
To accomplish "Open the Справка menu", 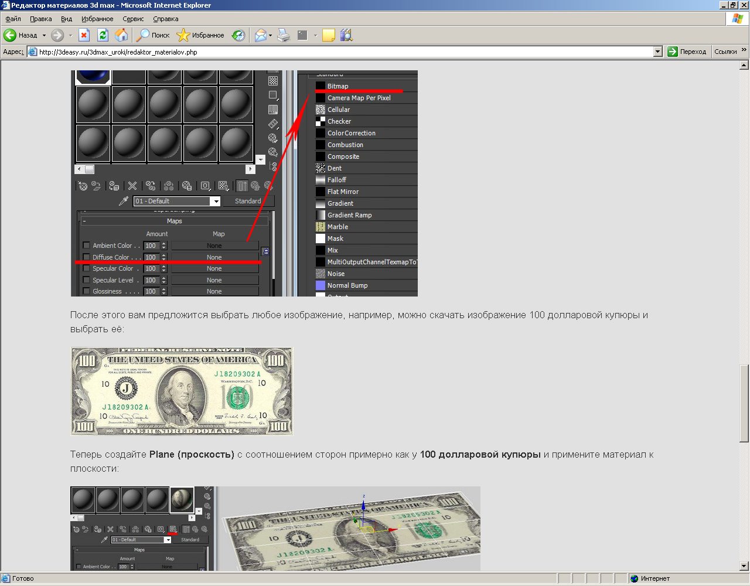I will (166, 19).
